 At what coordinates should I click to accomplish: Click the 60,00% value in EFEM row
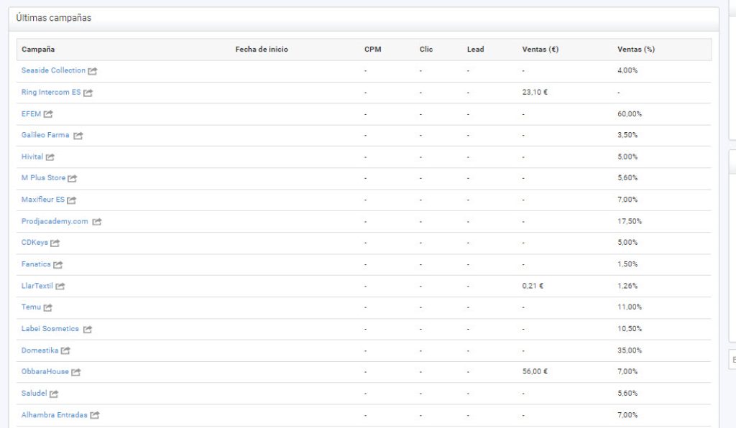tap(630, 114)
